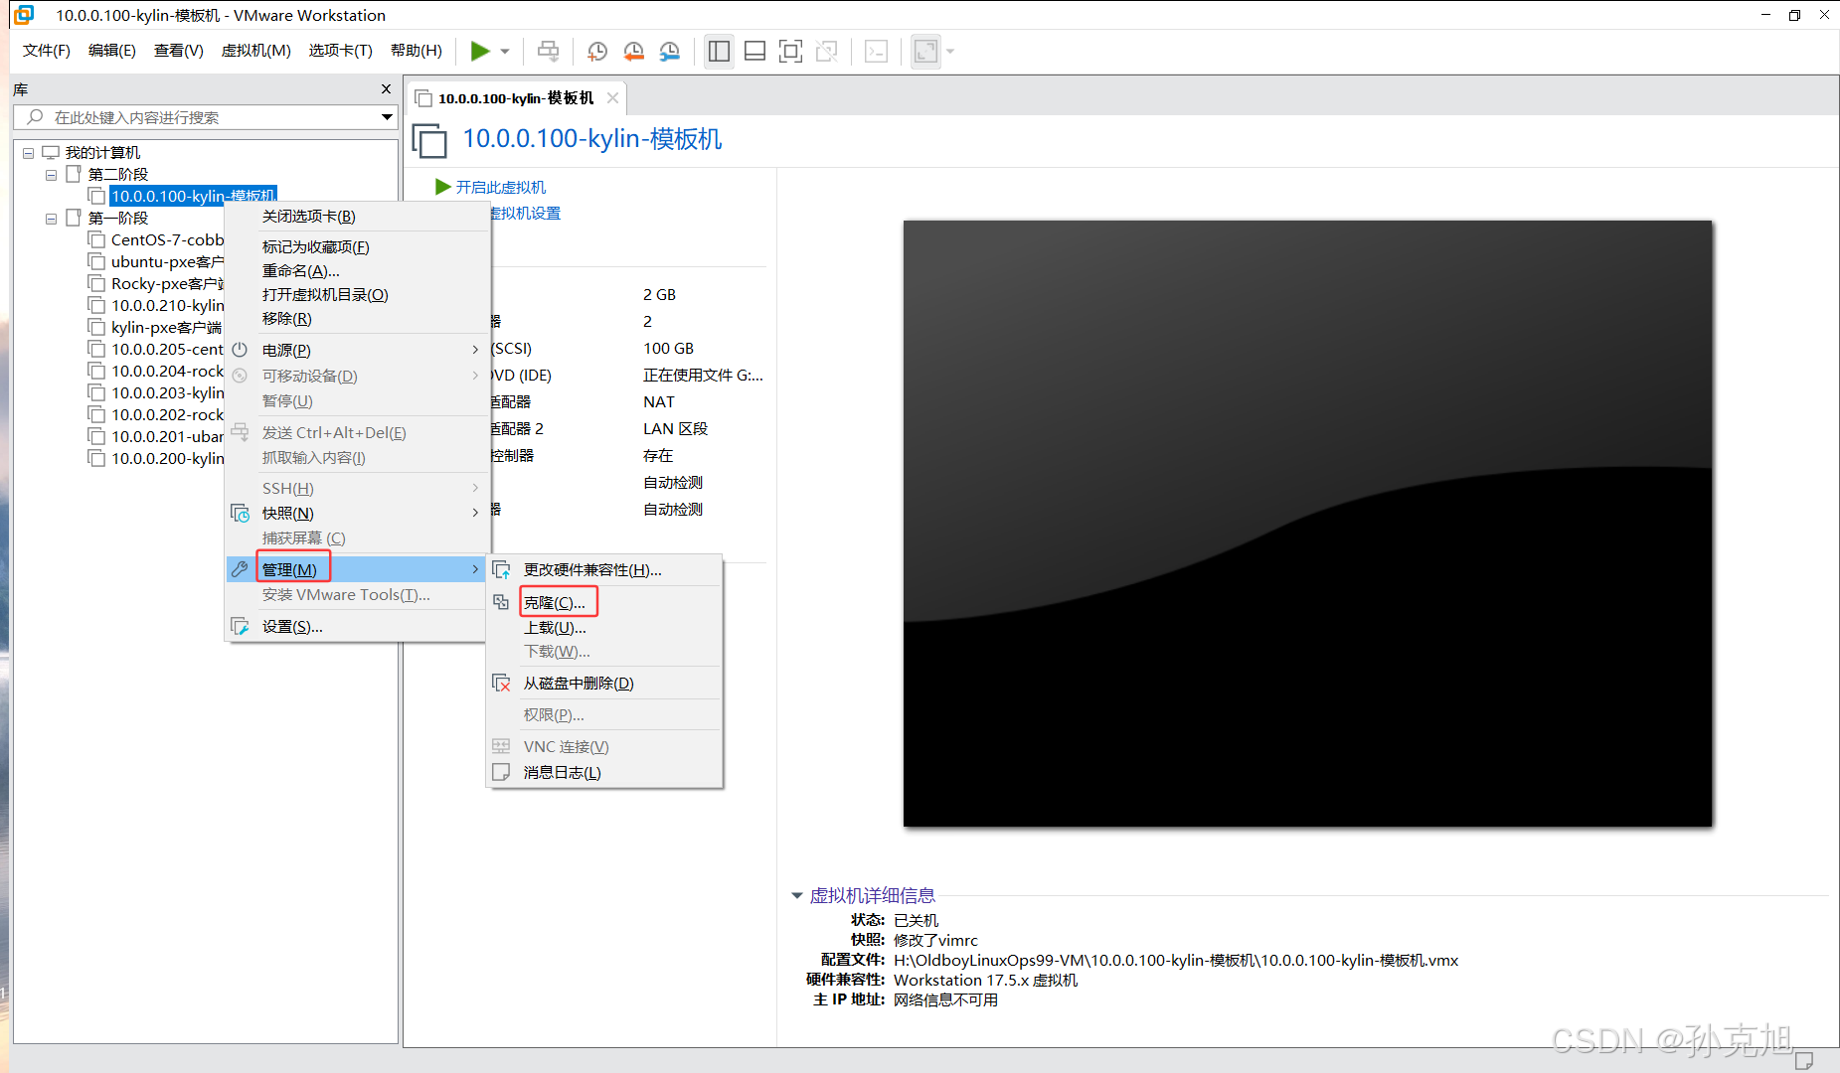Close the 10.0.0.100-kylin-模板机 tab
Screen dimensions: 1840x1073
click(612, 97)
